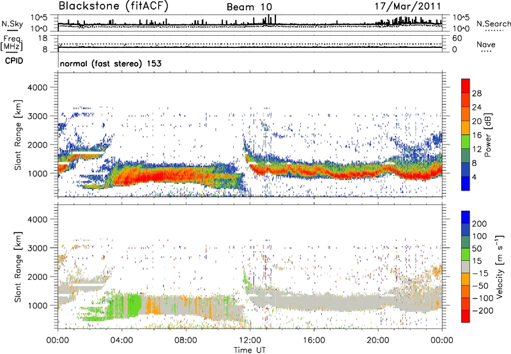This screenshot has height=354, width=511.
Task: Click the 'Velocity [m s-1]' color bar label
Action: click(x=500, y=266)
